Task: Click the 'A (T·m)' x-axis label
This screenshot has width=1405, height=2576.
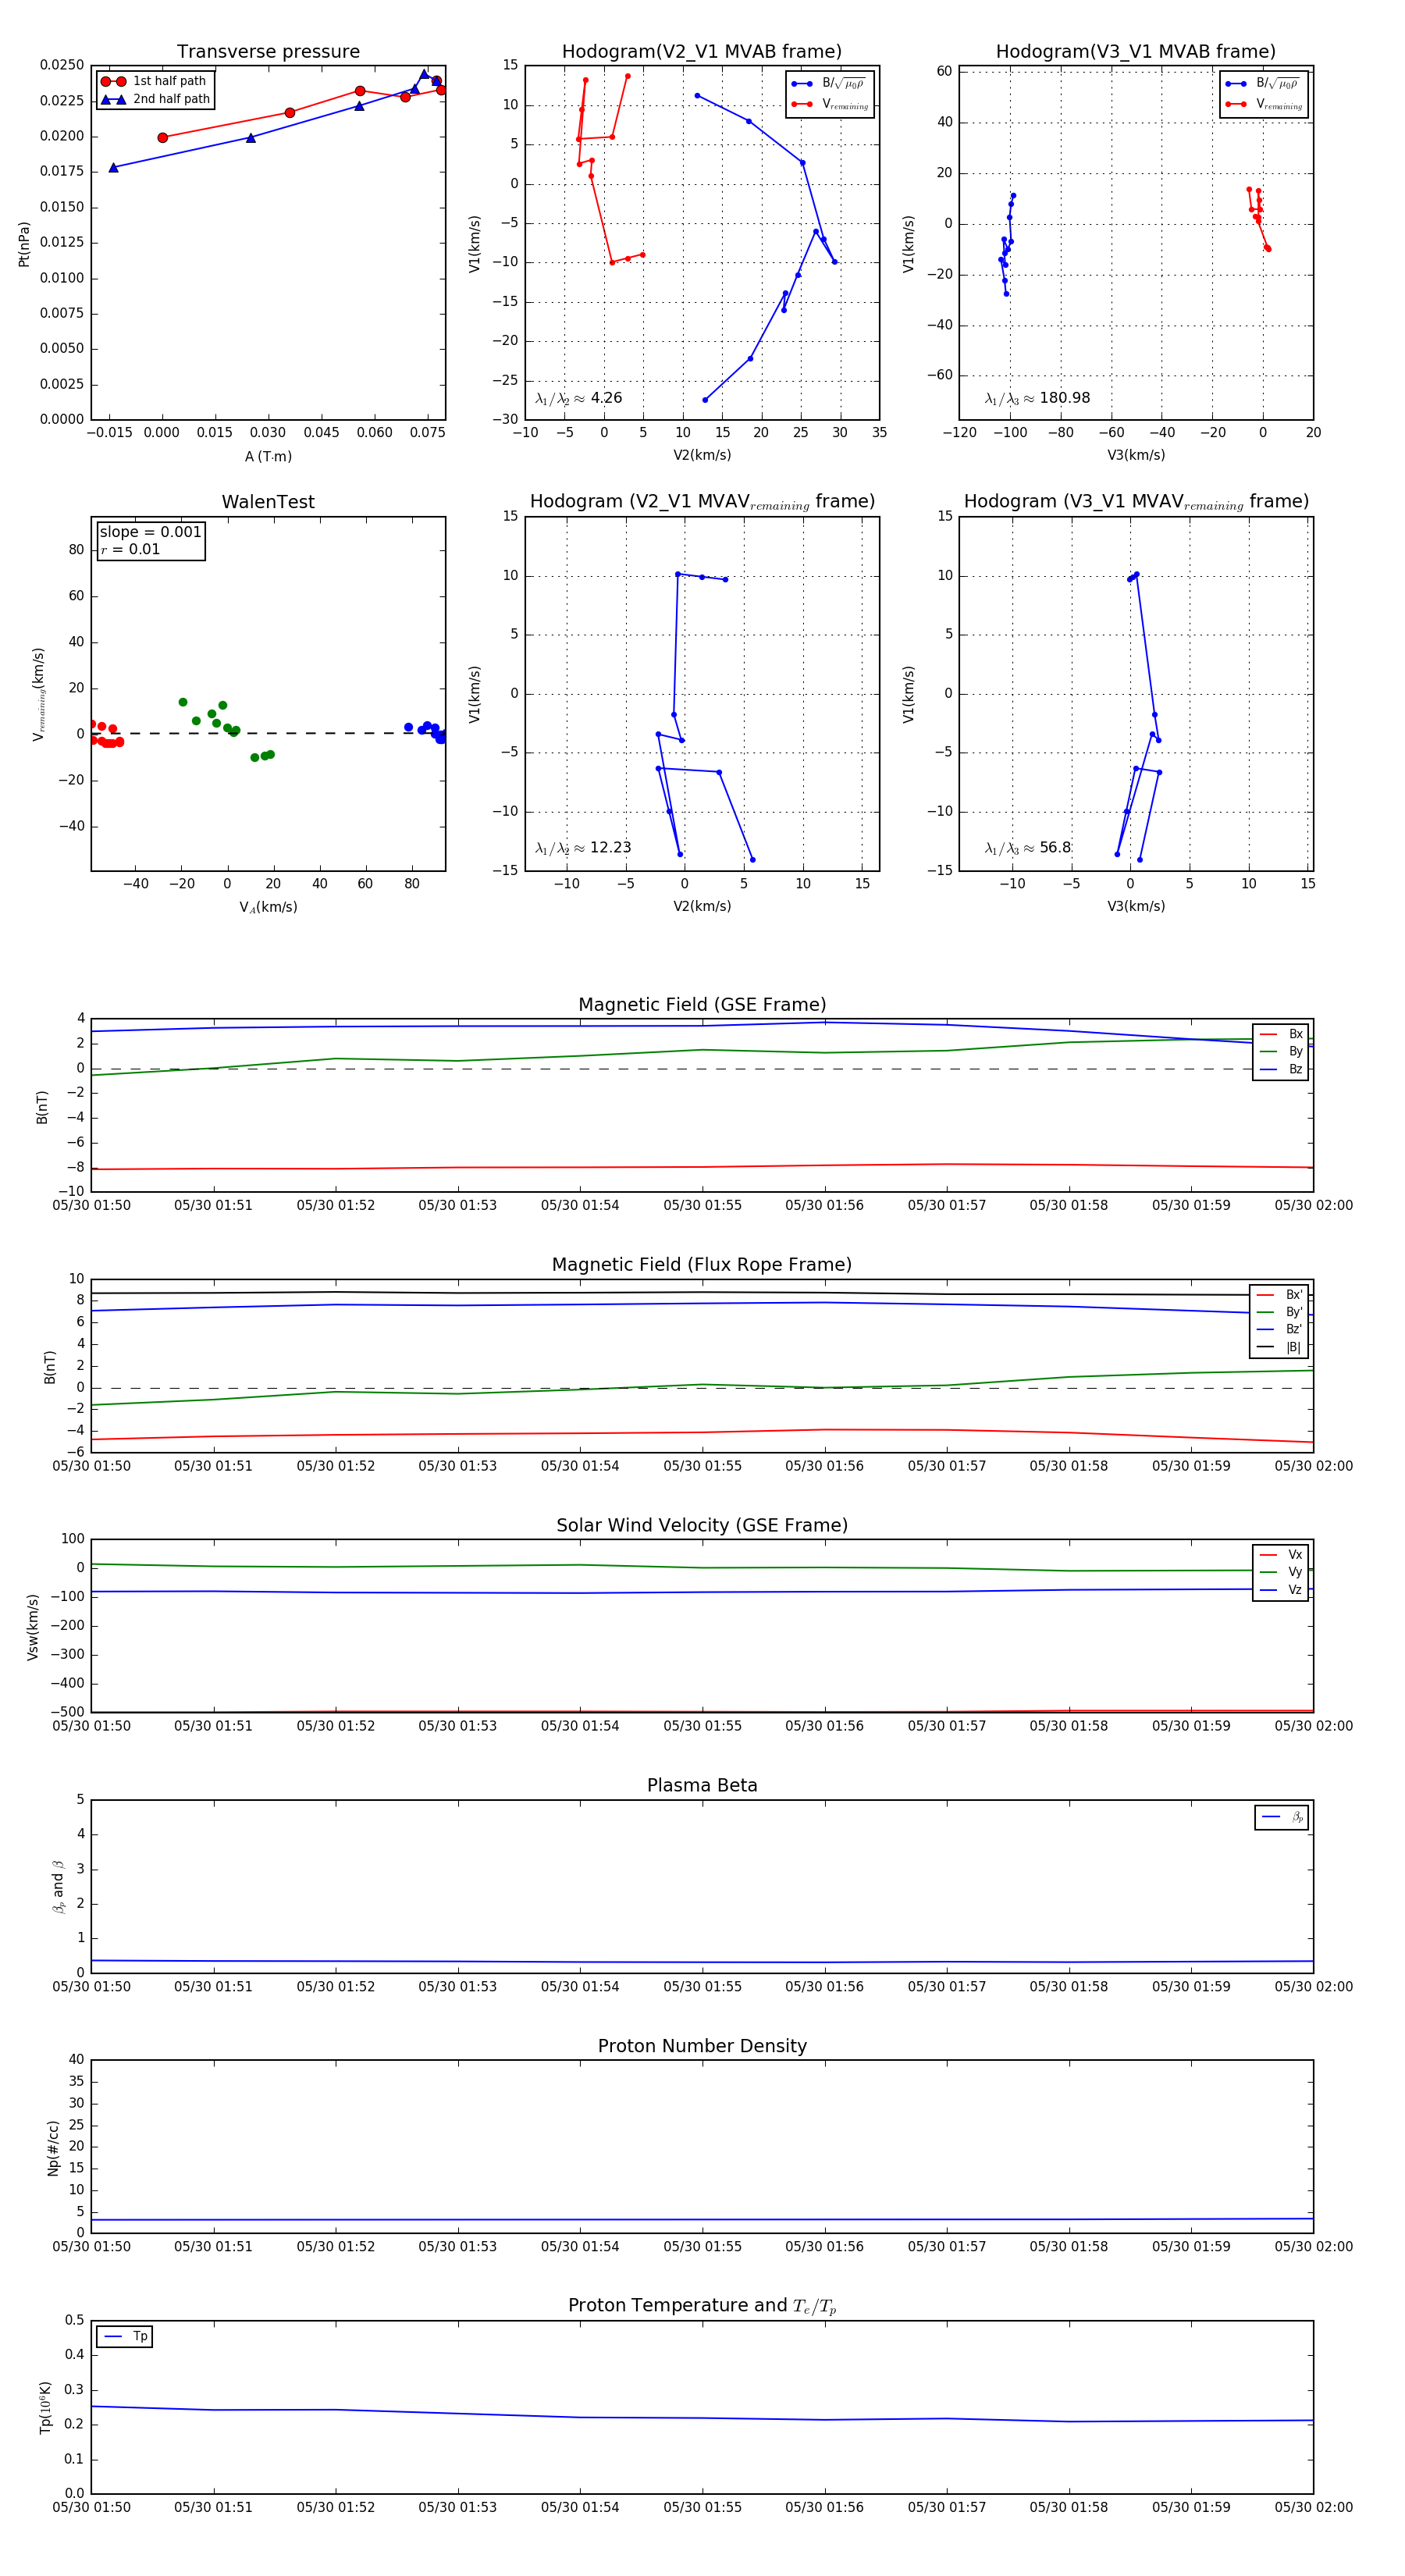Action: pos(268,456)
